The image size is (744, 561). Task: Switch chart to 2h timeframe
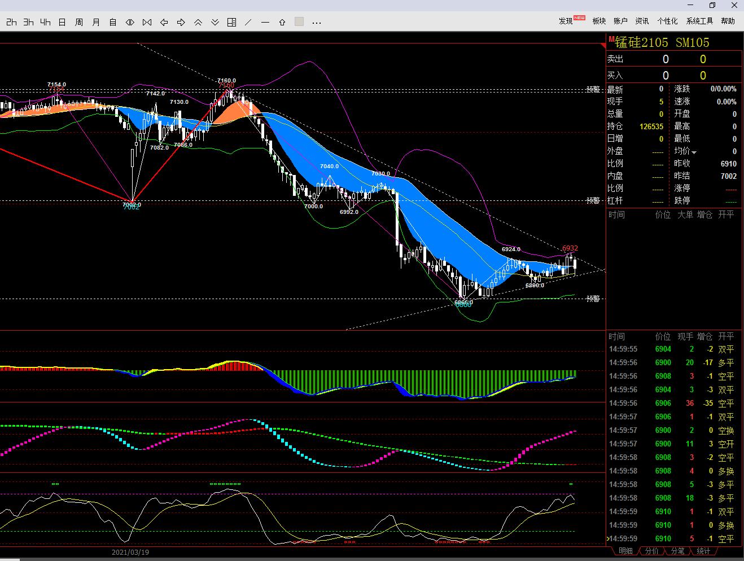pos(11,22)
